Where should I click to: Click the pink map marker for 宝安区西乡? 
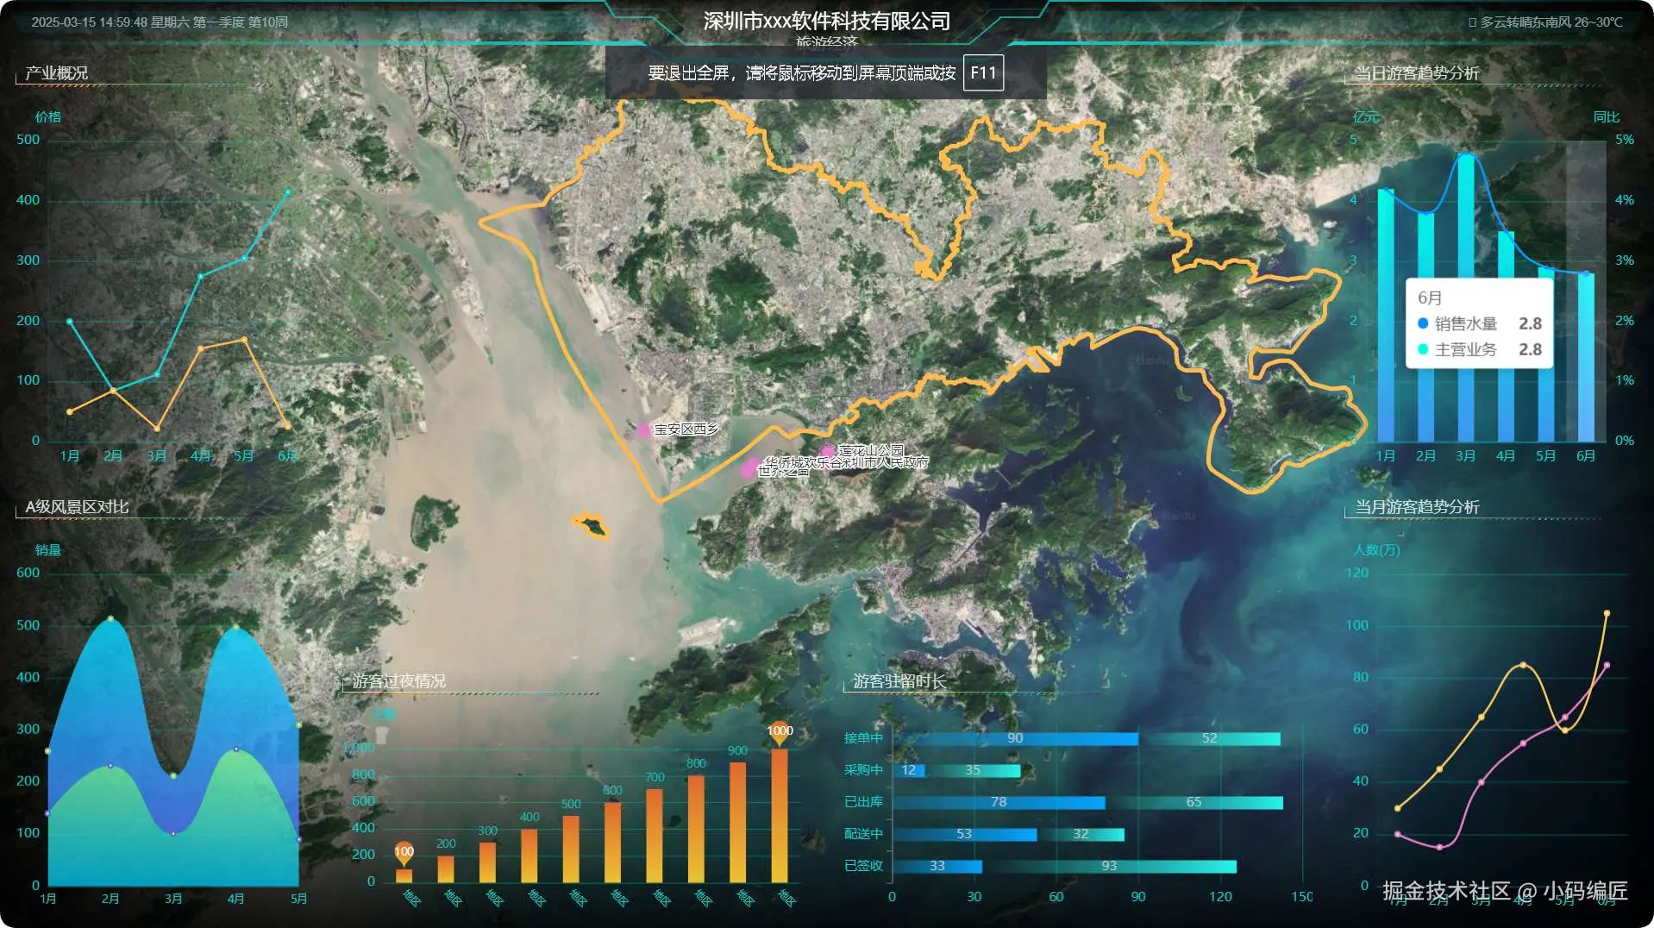point(642,430)
